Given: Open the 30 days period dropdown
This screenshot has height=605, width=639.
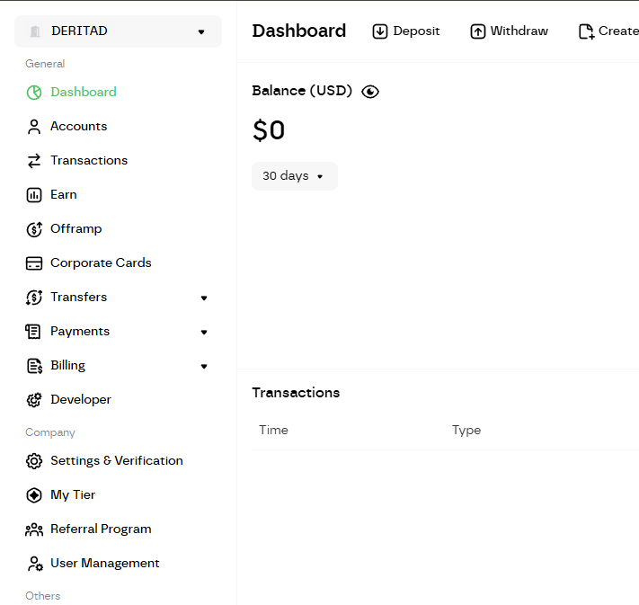Looking at the screenshot, I should 294,176.
